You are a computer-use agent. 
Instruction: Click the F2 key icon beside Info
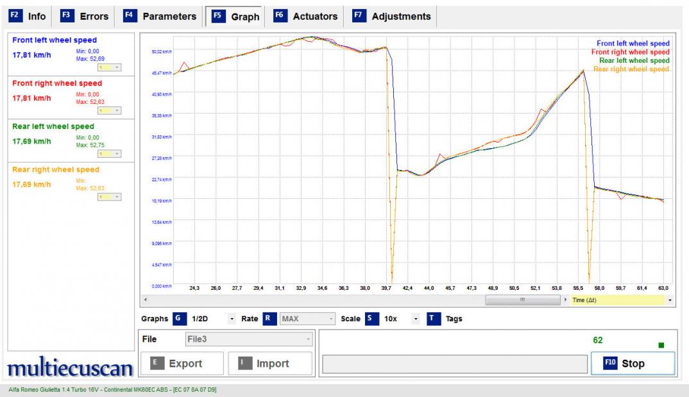tap(15, 15)
